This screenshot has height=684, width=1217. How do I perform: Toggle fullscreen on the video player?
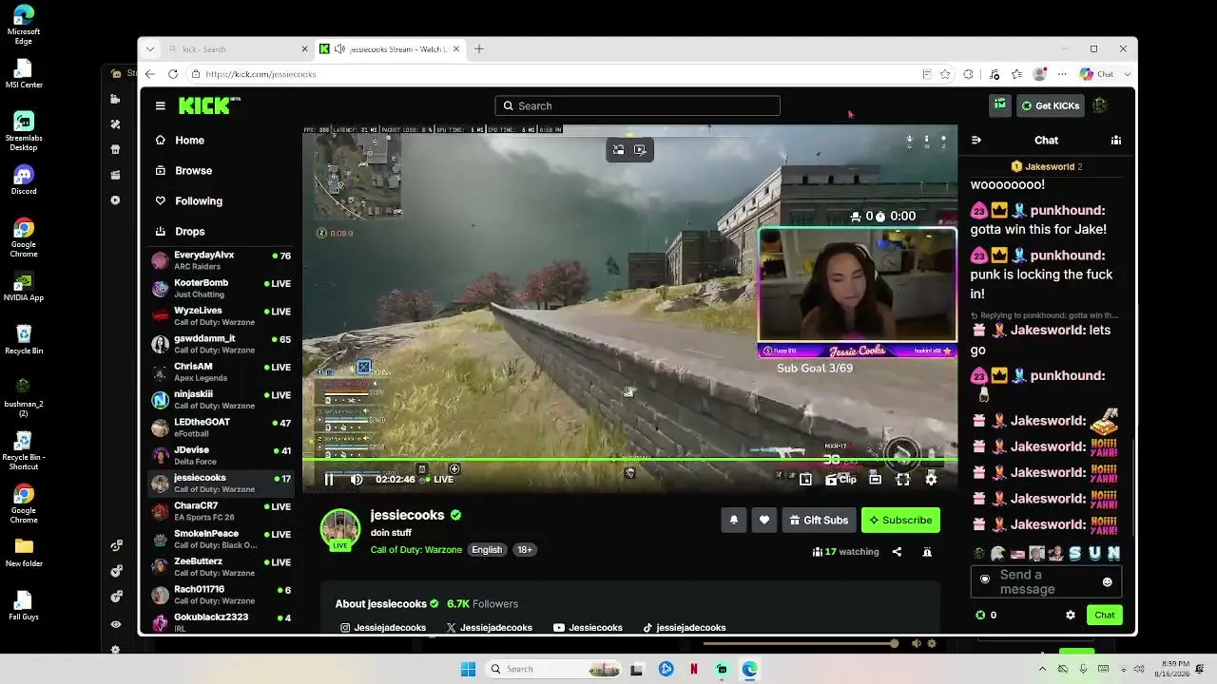pyautogui.click(x=903, y=480)
